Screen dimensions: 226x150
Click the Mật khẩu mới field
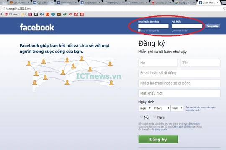179,93
